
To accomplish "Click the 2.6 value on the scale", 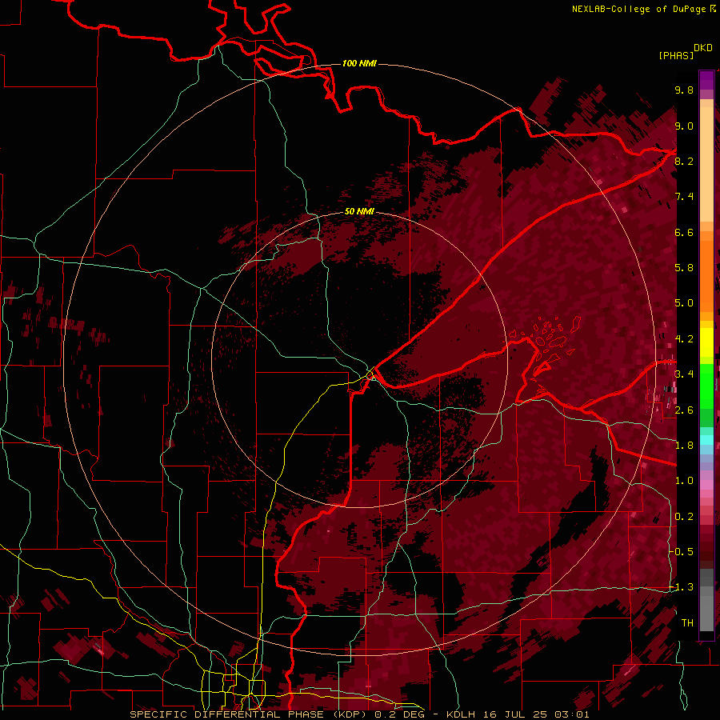I will click(684, 410).
